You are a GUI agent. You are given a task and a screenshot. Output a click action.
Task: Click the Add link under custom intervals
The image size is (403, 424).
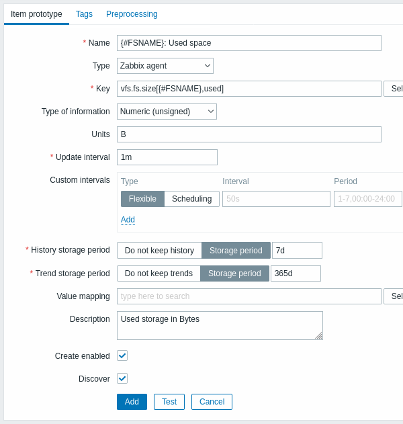pos(128,220)
